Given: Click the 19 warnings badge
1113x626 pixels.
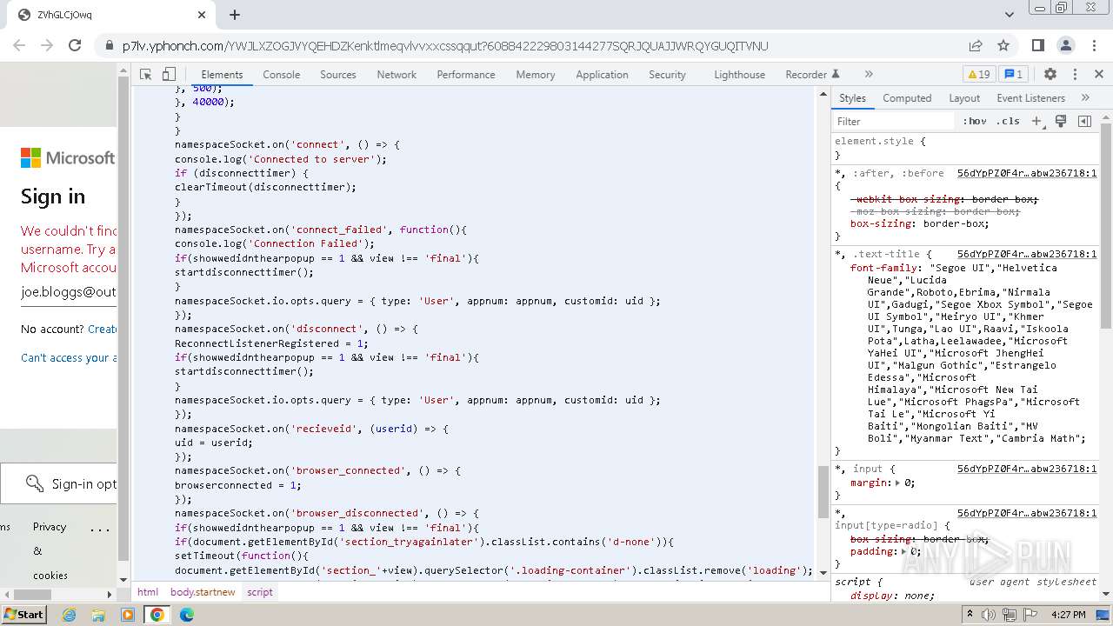Looking at the screenshot, I should 978,75.
